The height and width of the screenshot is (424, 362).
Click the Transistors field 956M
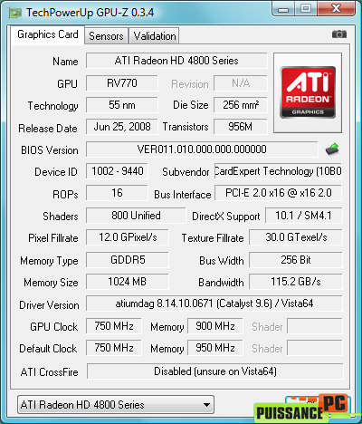tap(241, 127)
